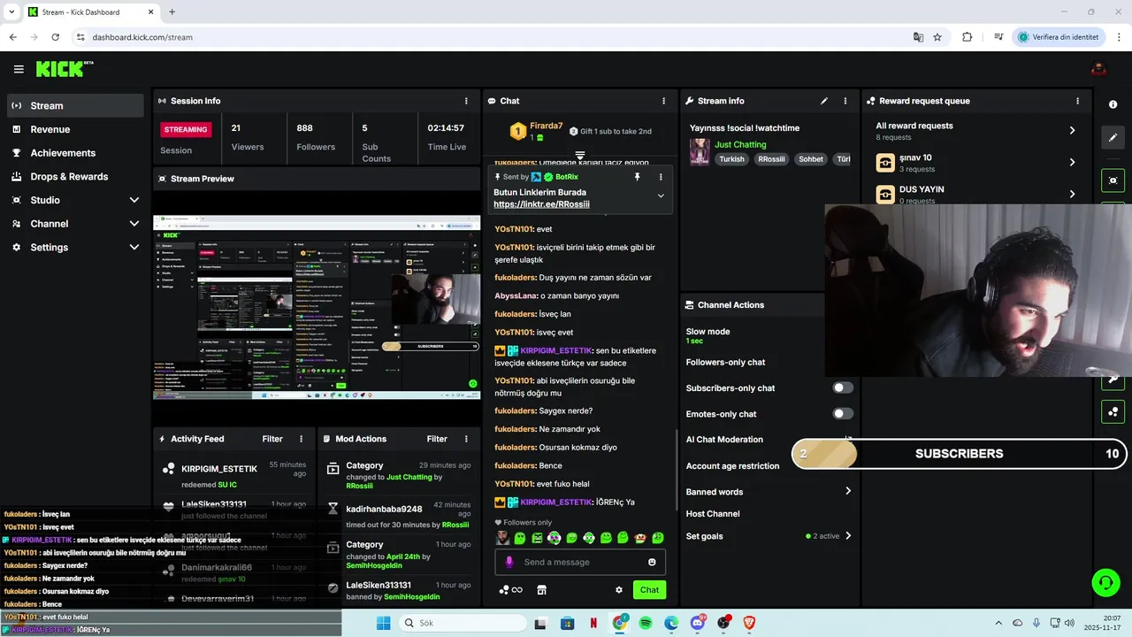Go to Revenue in sidebar
Screen dimensions: 1132x637
(x=75, y=129)
